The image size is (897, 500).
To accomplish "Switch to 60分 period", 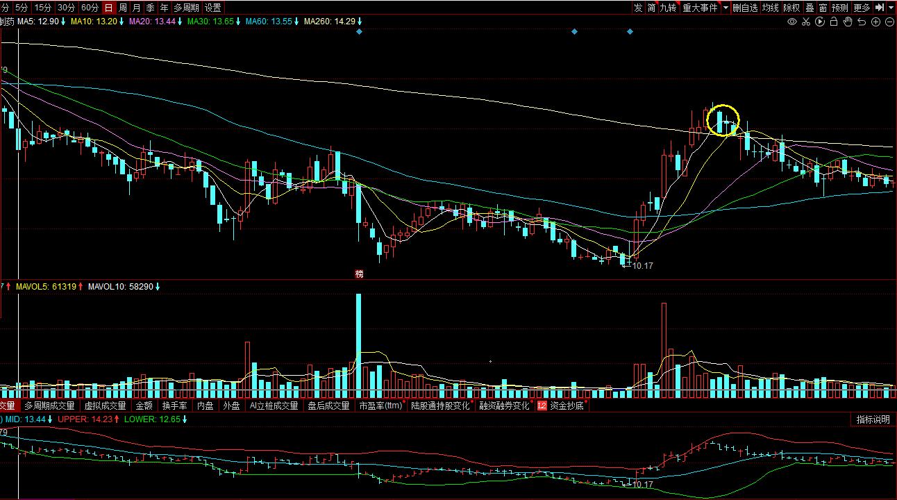I will [89, 8].
